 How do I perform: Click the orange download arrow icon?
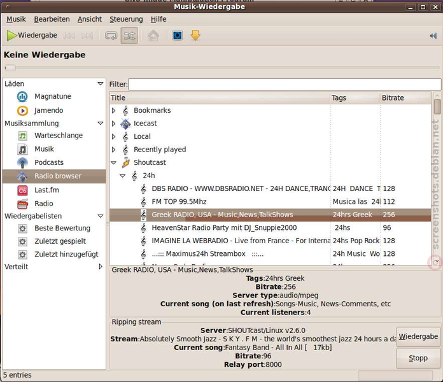pyautogui.click(x=195, y=36)
